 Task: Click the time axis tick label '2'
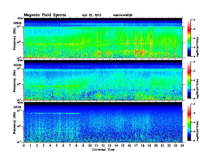pyautogui.click(x=37, y=146)
